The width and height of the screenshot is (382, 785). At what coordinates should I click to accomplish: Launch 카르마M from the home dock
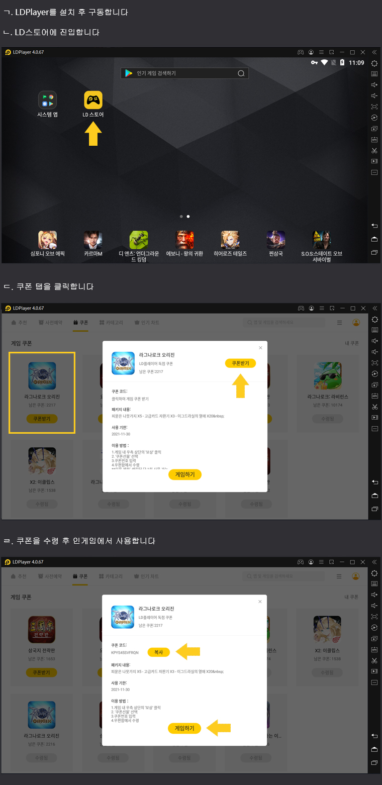pyautogui.click(x=93, y=240)
